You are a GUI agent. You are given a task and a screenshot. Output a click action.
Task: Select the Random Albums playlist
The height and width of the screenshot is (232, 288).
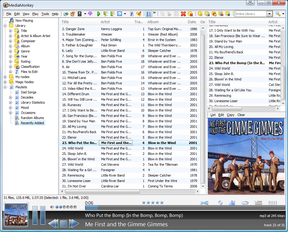(32, 118)
